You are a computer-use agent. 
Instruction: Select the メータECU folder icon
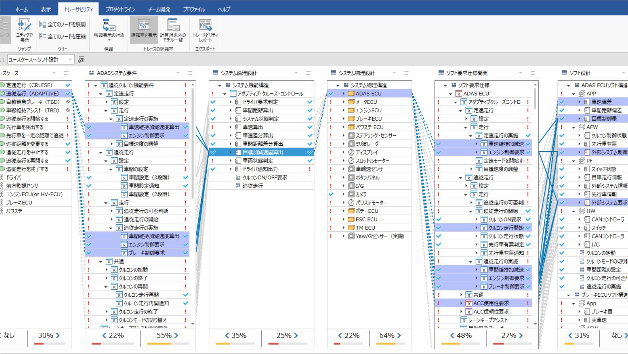coord(351,102)
